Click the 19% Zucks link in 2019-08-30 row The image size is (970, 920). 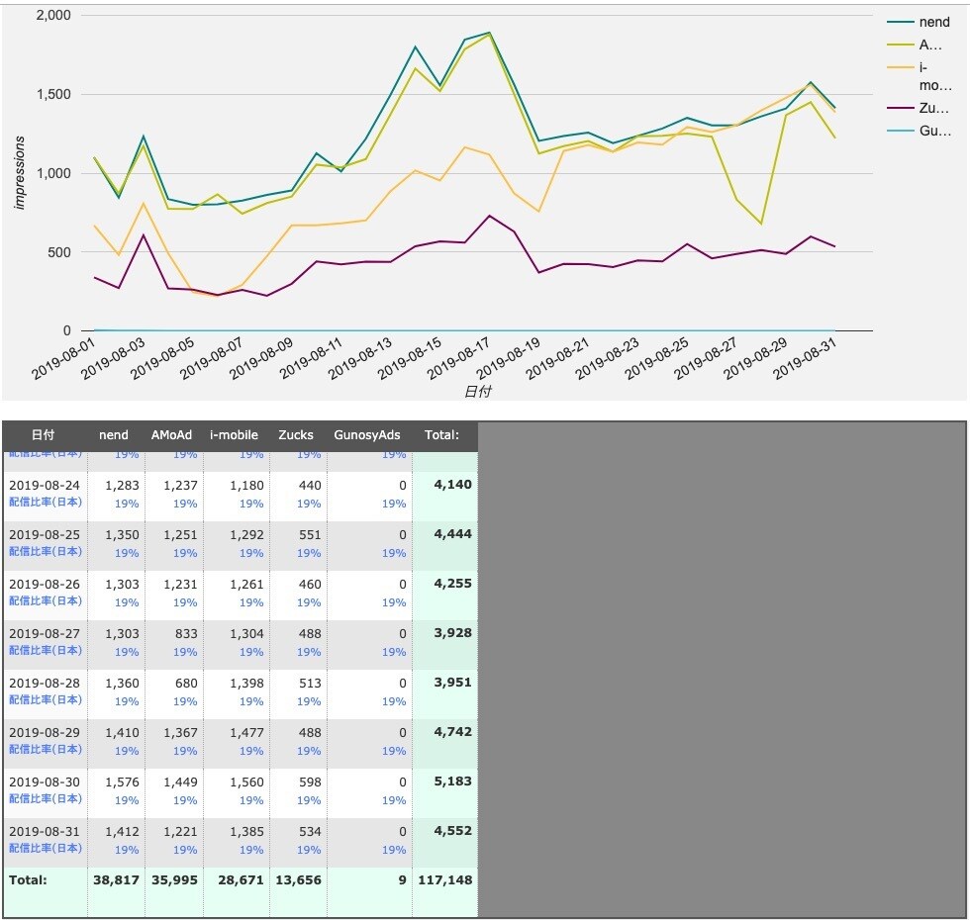[x=309, y=800]
